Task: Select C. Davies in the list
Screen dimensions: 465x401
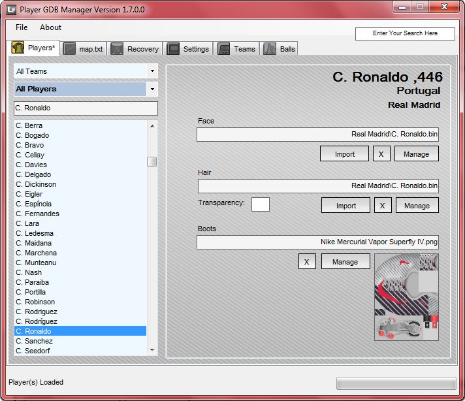Action: tap(80, 165)
